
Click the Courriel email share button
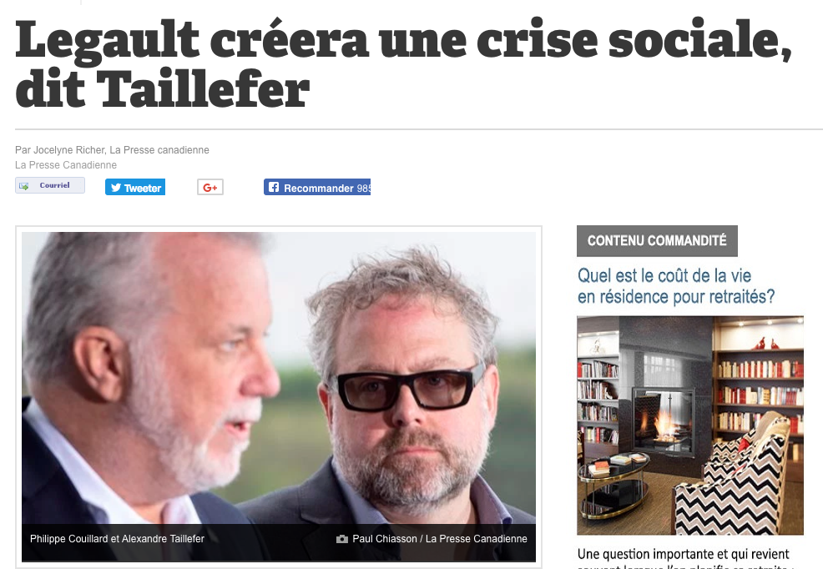click(50, 186)
